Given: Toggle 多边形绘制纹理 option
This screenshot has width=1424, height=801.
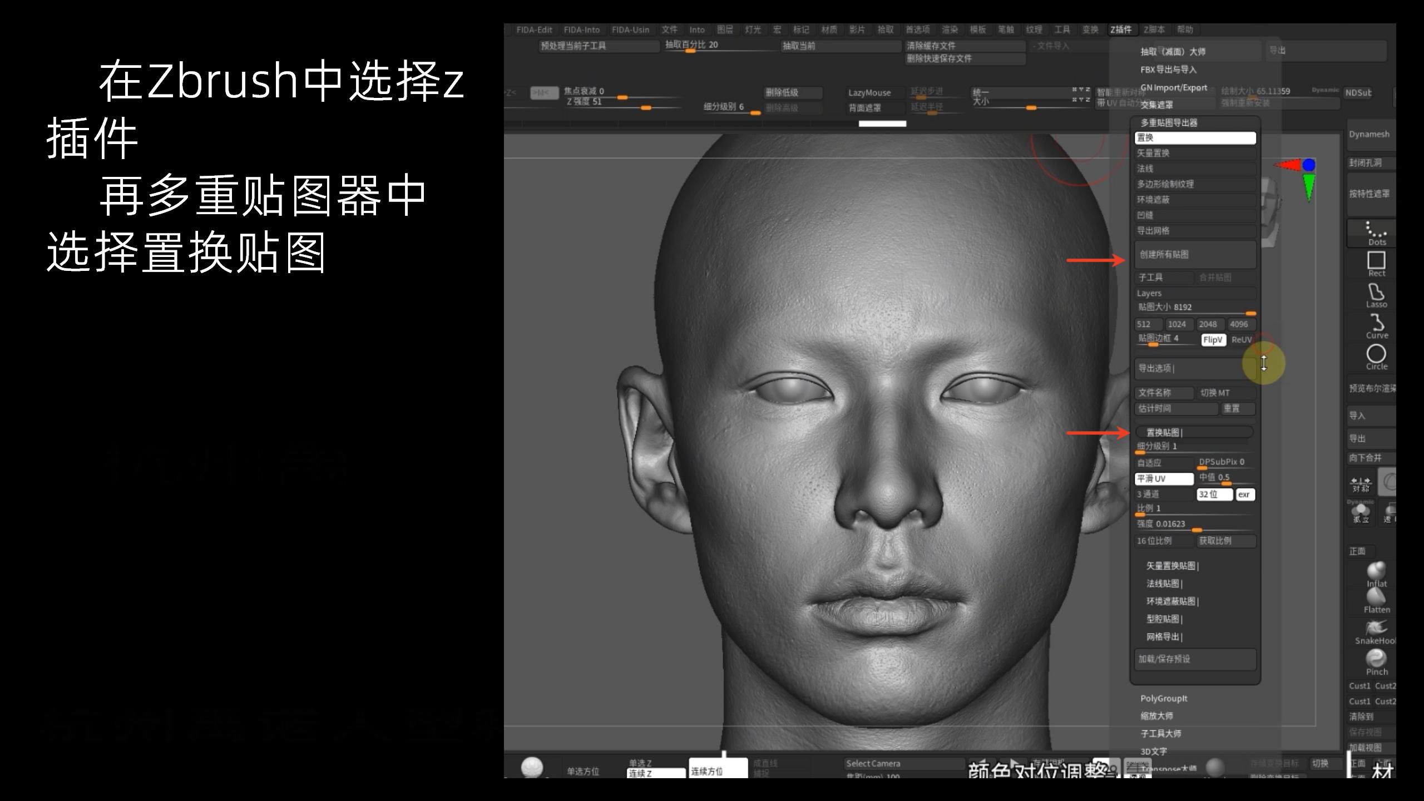Looking at the screenshot, I should pos(1195,184).
